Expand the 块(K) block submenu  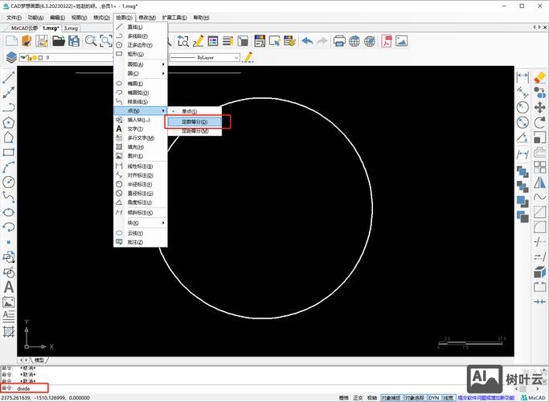click(x=141, y=223)
